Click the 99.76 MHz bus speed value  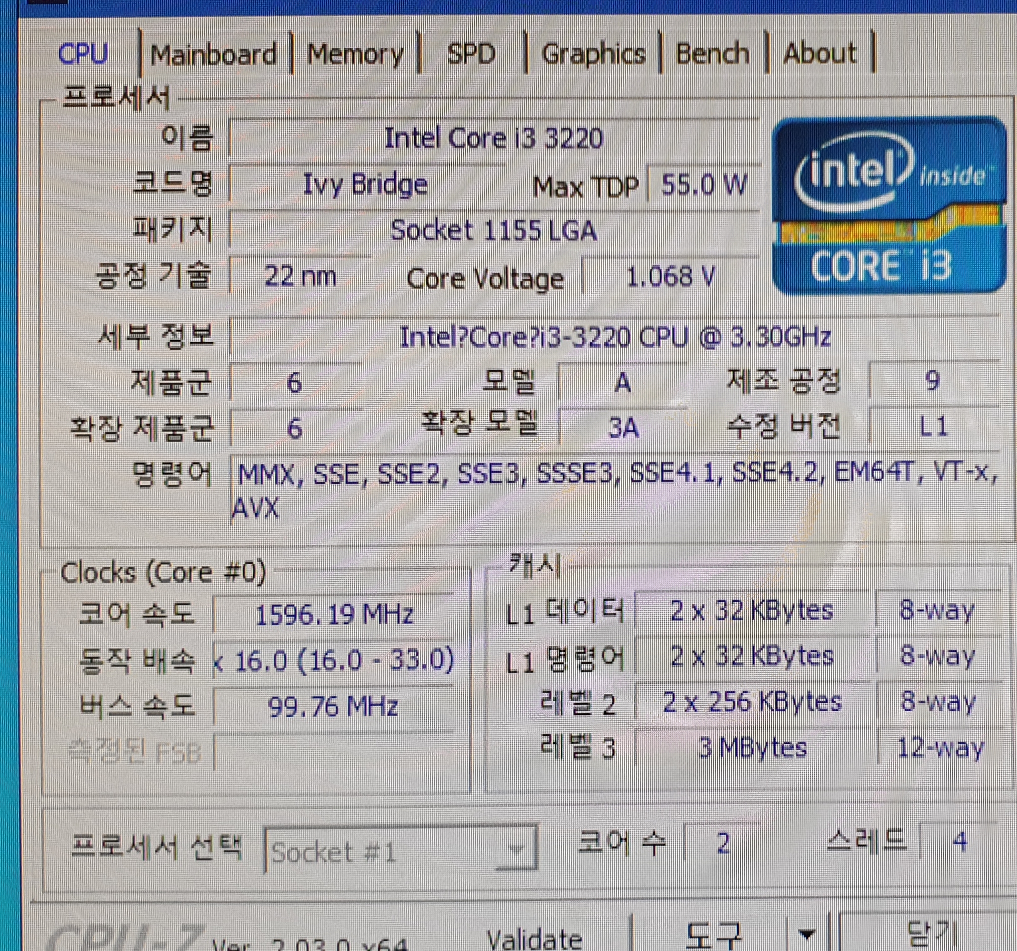(333, 706)
